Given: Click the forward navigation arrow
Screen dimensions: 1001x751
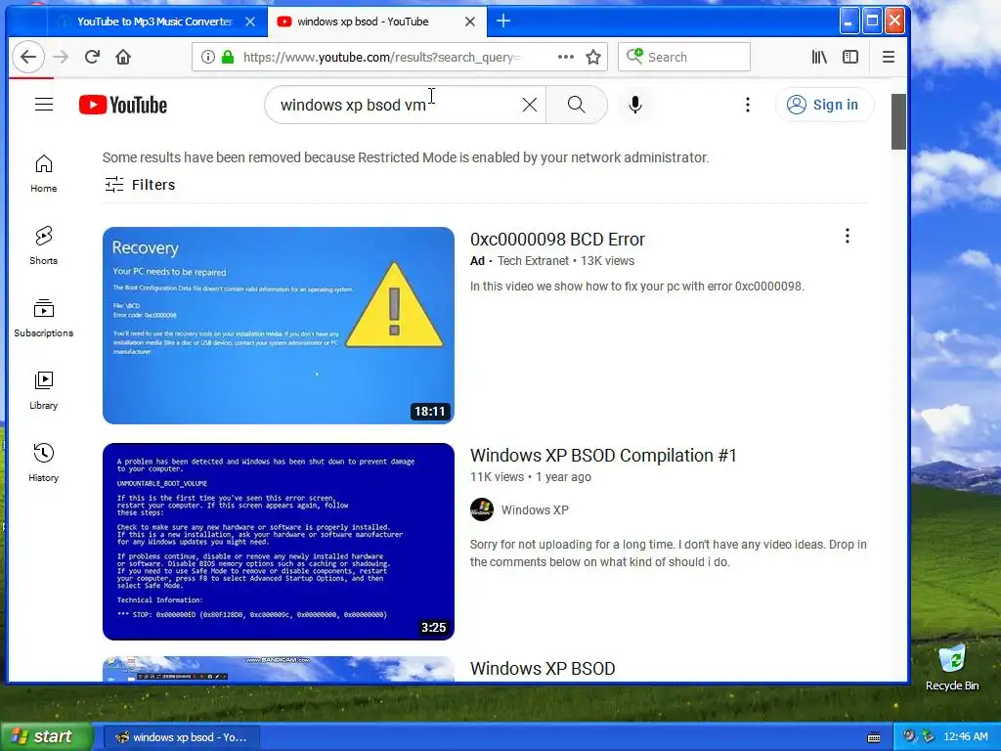Looking at the screenshot, I should 61,57.
